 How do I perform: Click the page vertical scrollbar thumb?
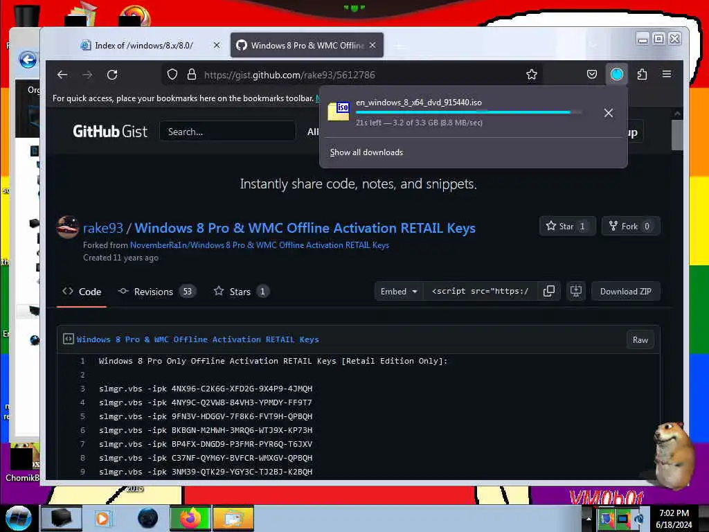coord(677,135)
